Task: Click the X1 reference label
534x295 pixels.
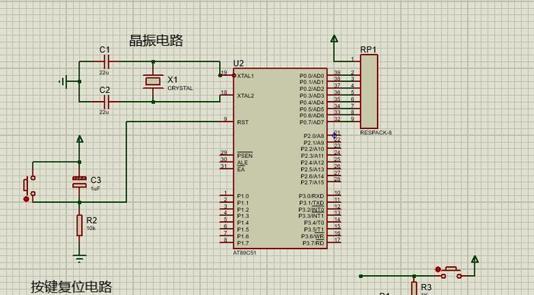Action: [173, 80]
